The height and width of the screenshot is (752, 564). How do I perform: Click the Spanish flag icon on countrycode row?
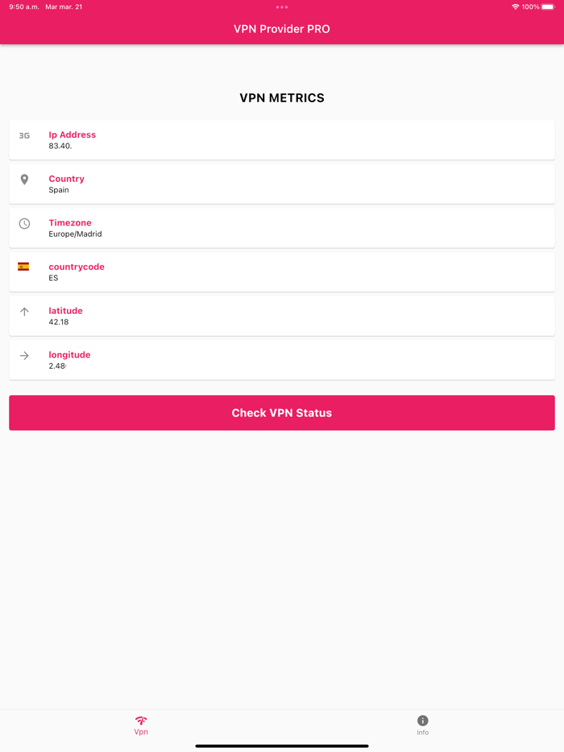[24, 266]
